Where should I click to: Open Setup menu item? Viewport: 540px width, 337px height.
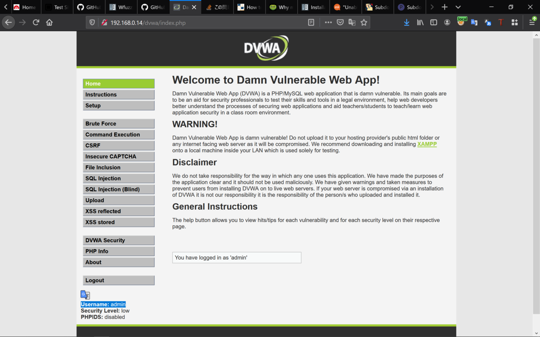(119, 106)
